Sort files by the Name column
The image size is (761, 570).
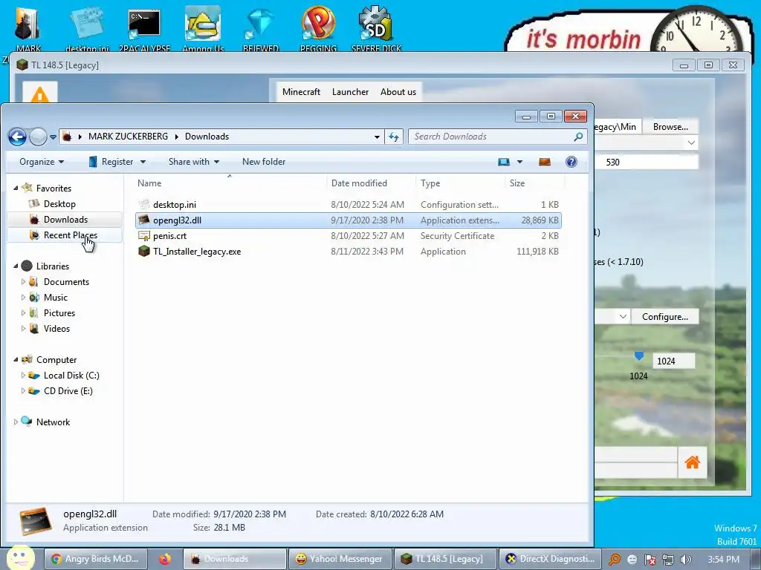click(x=149, y=183)
